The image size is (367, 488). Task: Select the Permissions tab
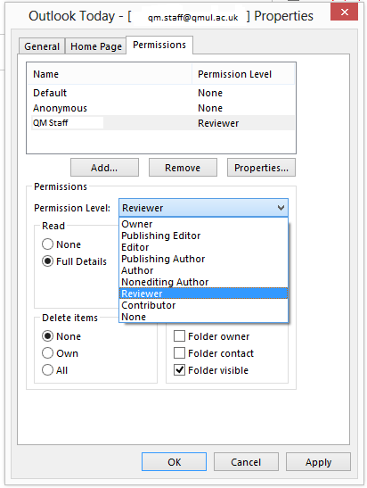pos(159,45)
